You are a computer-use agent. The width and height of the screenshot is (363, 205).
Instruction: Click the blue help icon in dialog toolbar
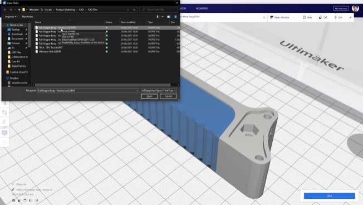coord(176,17)
